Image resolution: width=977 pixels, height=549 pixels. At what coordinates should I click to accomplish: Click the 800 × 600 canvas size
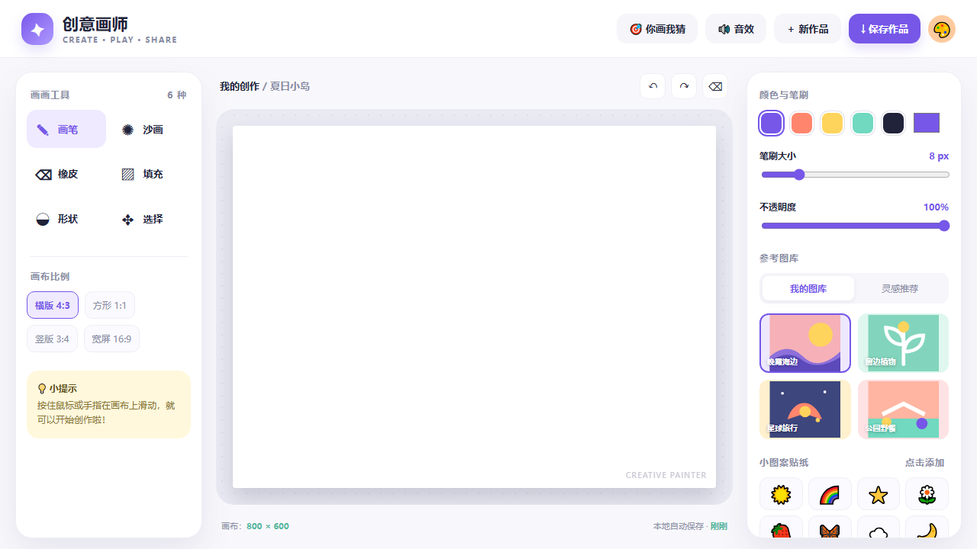click(268, 526)
